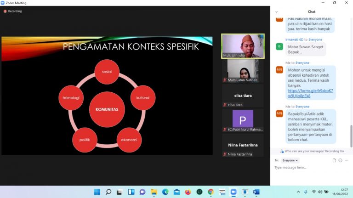The image size is (353, 198).
Task: Click the Irmawati 6D sender name
Action: pos(294,40)
